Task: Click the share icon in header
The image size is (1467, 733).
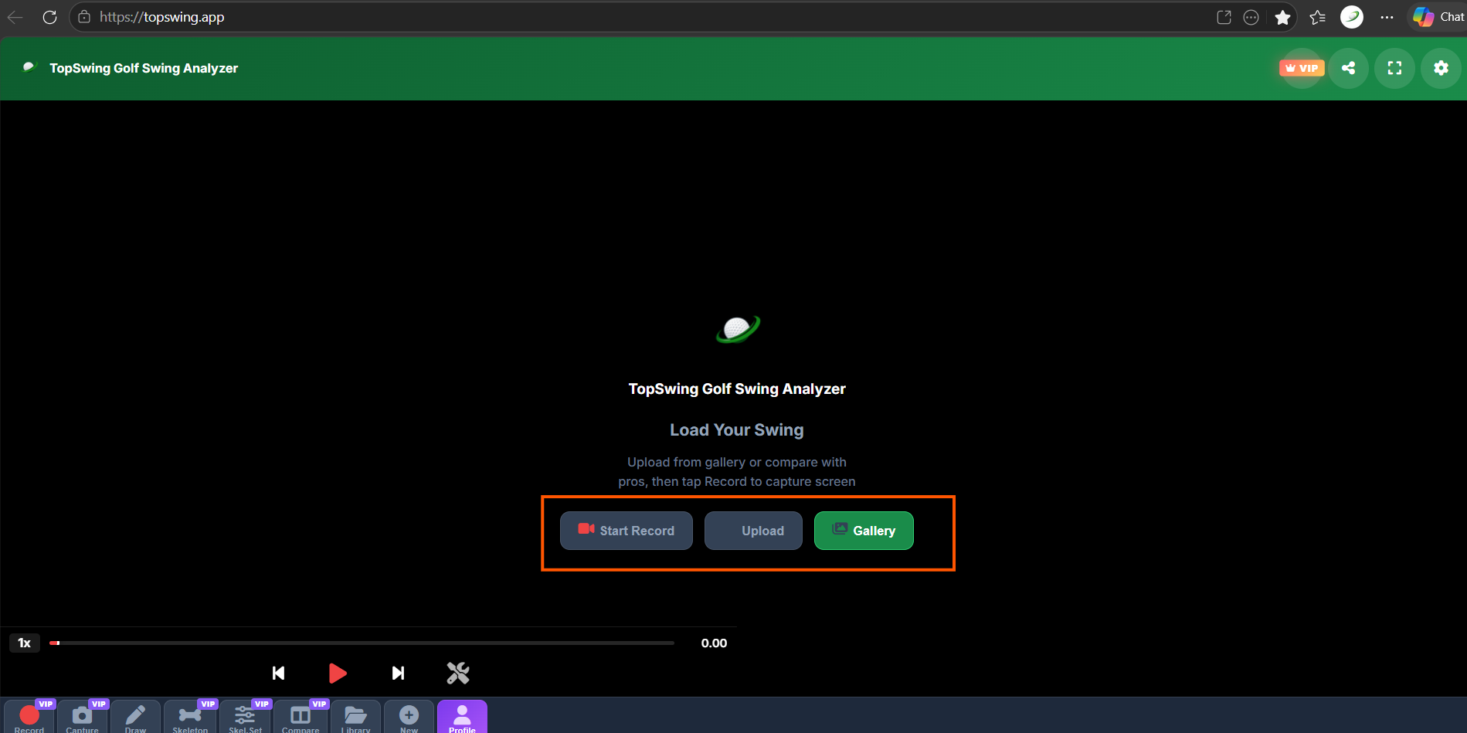Action: [x=1348, y=68]
